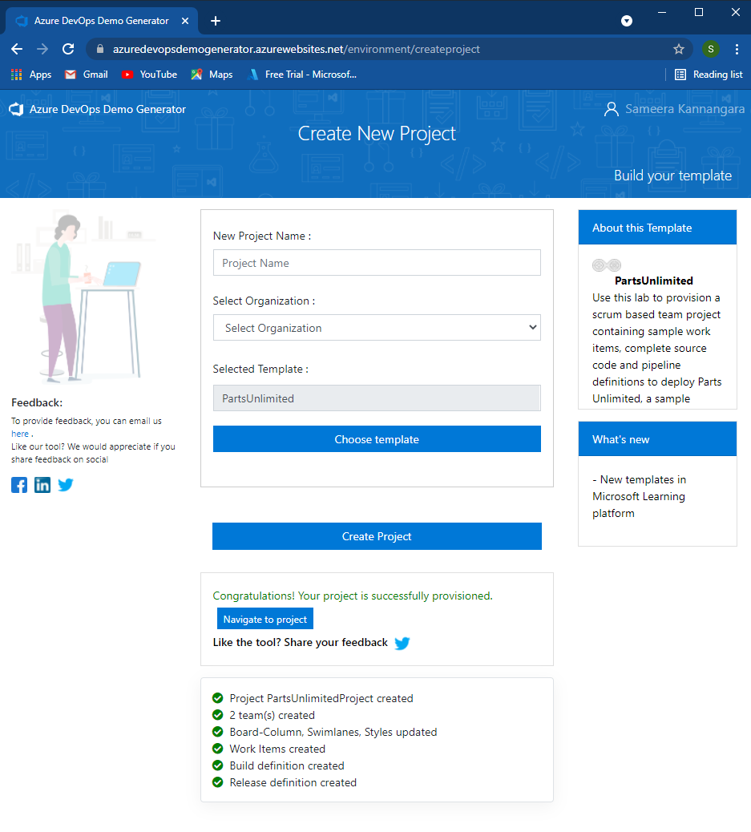Open the 'here' email feedback link
The height and width of the screenshot is (832, 751).
coord(19,433)
